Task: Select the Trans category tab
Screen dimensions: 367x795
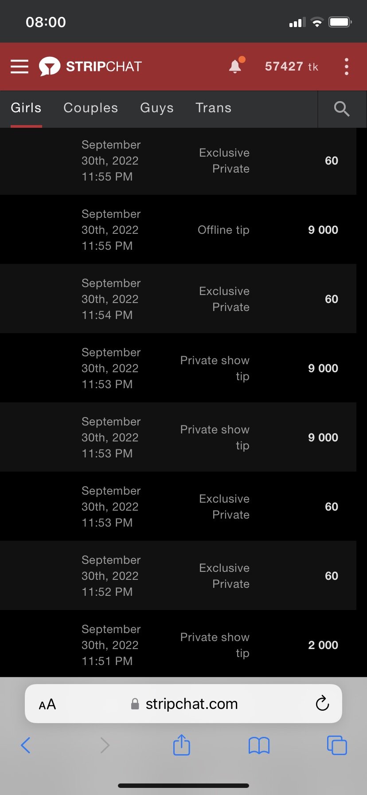Action: coord(213,108)
